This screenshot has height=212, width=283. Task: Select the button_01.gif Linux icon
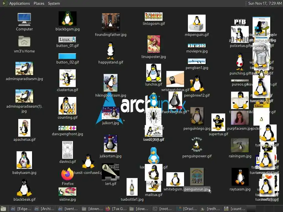tap(67, 39)
